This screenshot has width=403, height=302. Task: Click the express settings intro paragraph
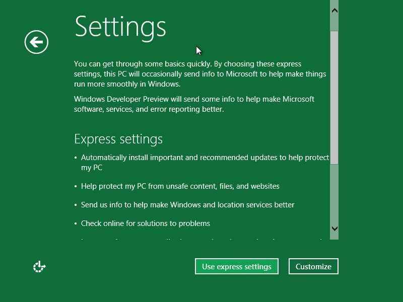click(x=200, y=74)
